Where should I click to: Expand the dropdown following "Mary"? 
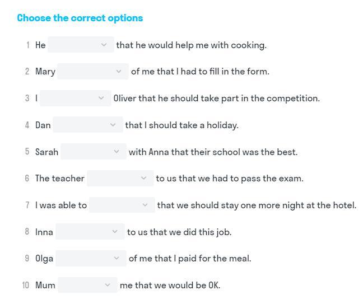[x=92, y=72]
